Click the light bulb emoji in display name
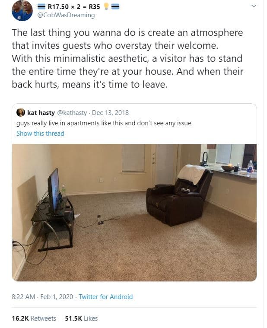This screenshot has width=267, height=328. (x=106, y=6)
